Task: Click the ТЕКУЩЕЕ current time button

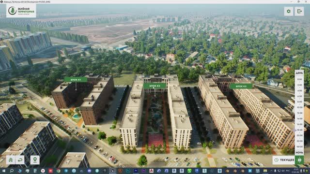Action: pos(284,160)
